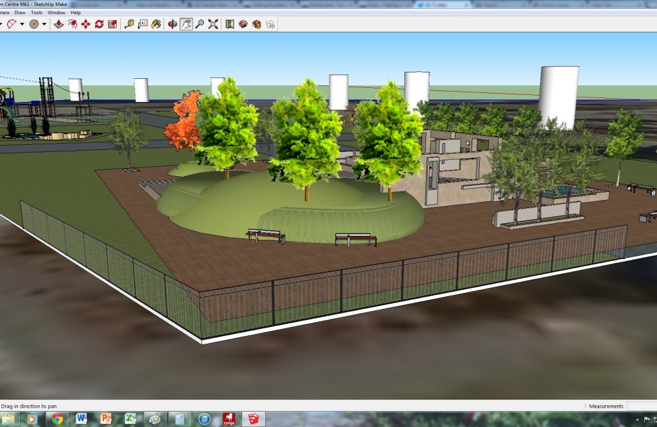
Task: Click the Measurements input box
Action: pos(642,406)
